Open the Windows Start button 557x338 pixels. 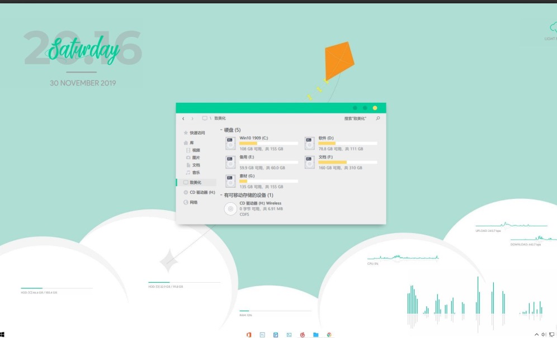(x=2, y=335)
